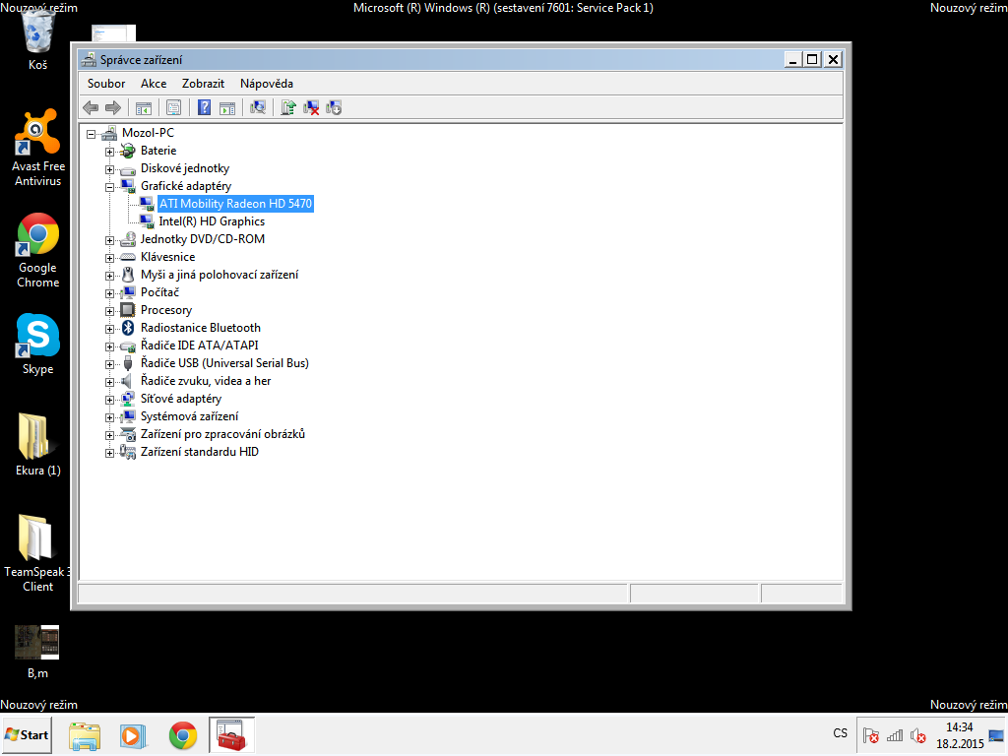Expand Myši a jiná polohovací zařízení
The width and height of the screenshot is (1008, 756).
110,277
